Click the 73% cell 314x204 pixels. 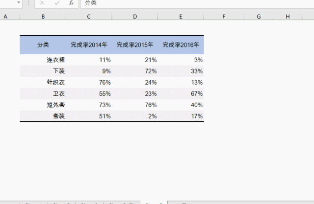[x=89, y=105]
